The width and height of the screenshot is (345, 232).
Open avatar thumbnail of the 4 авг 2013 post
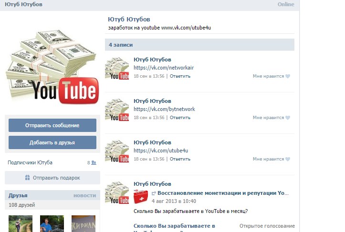pos(117,192)
